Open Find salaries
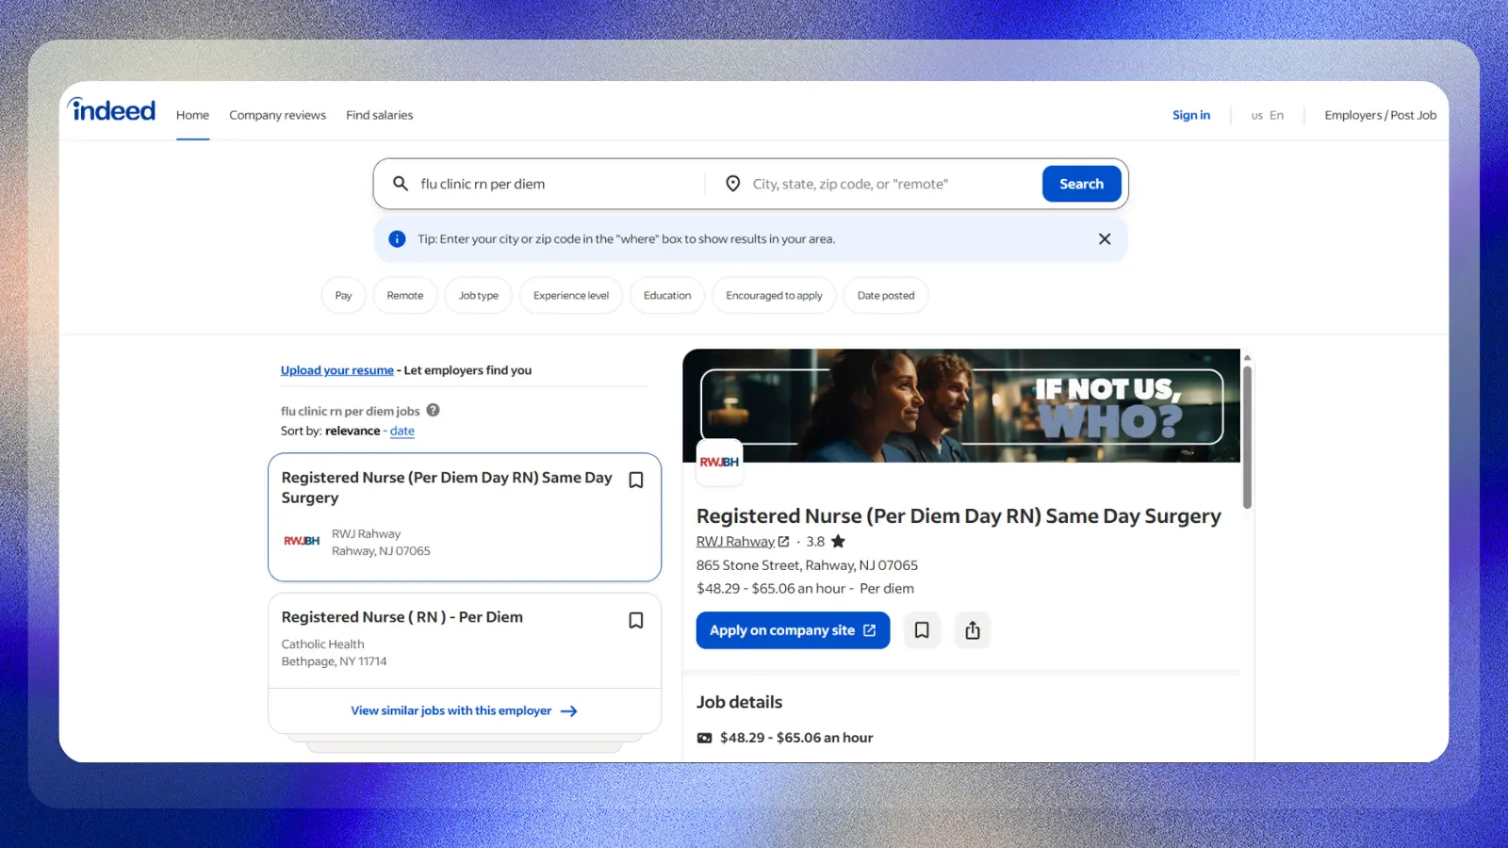Viewport: 1508px width, 848px height. pos(380,115)
